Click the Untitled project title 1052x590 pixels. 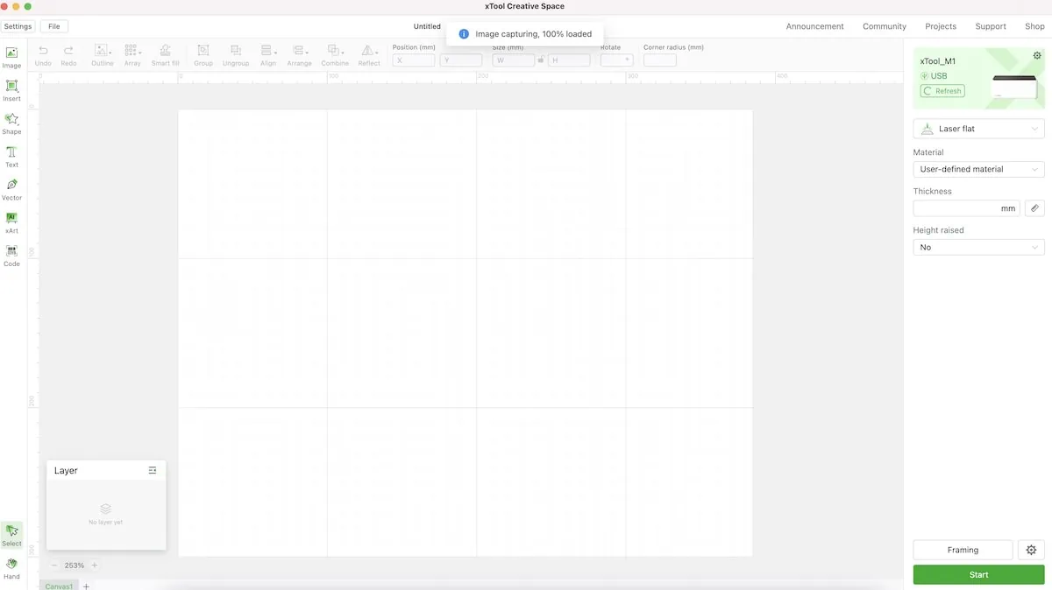[x=427, y=26]
